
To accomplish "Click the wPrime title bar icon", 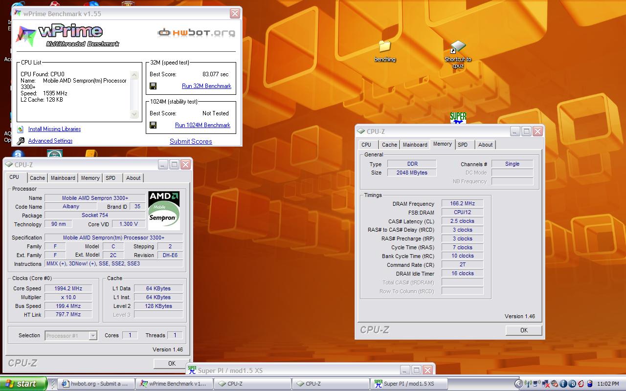I will tap(18, 14).
